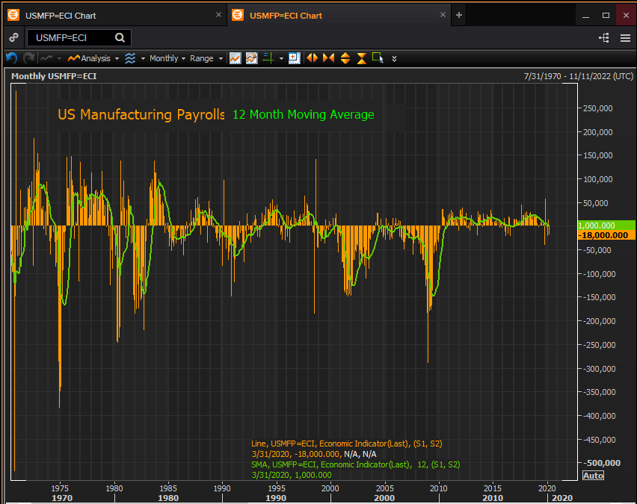Image resolution: width=637 pixels, height=504 pixels.
Task: Click the vertical expand arrows icon
Action: (345, 58)
